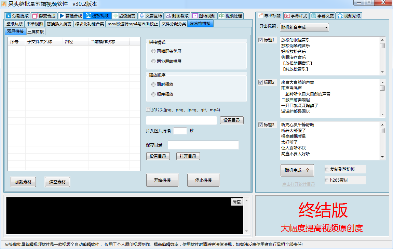Enable 复制到剪切板 checkbox

[x=327, y=169]
